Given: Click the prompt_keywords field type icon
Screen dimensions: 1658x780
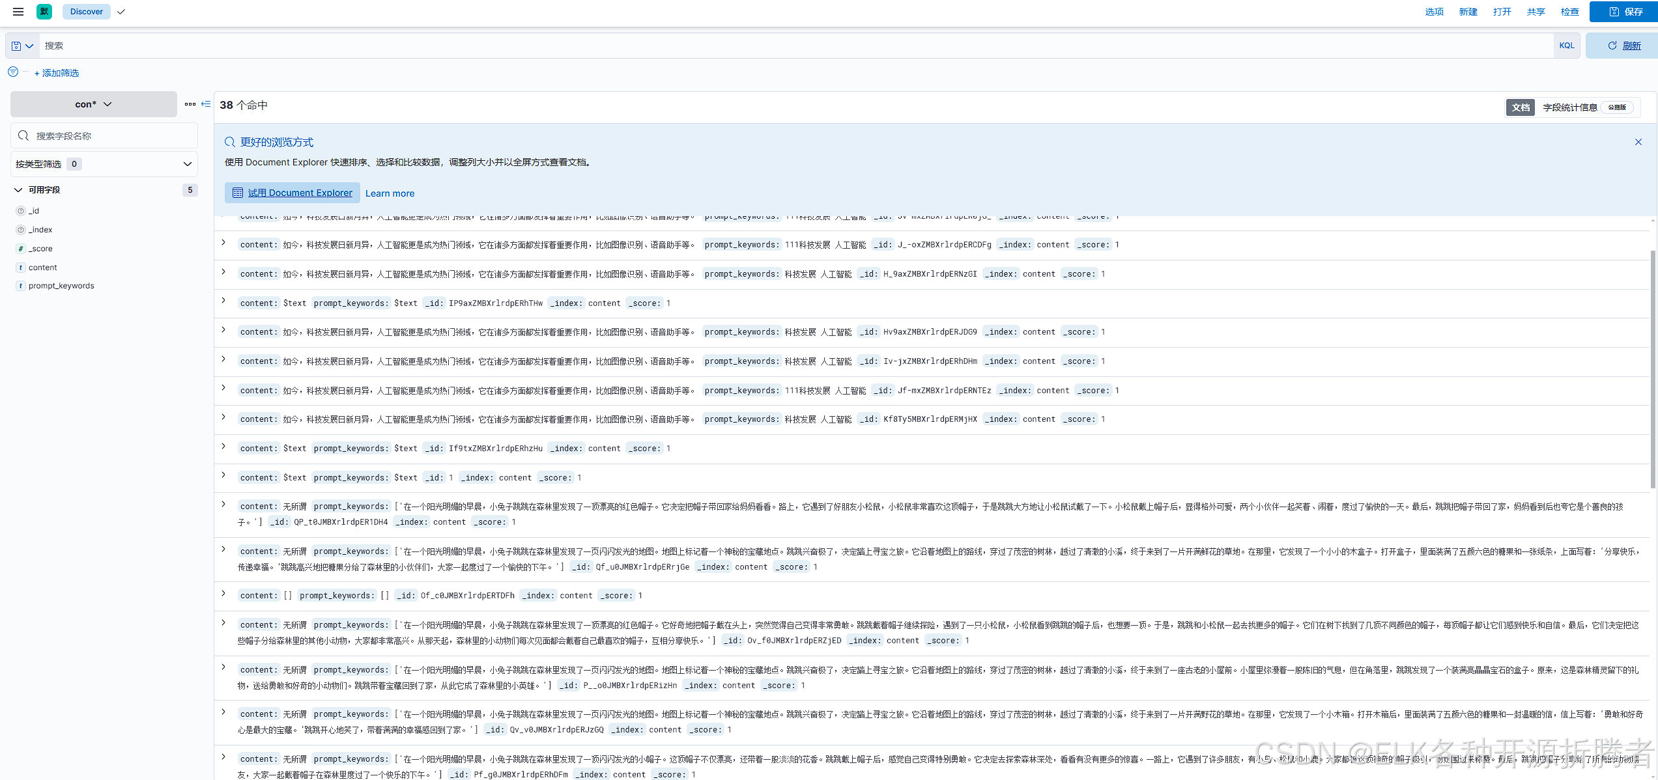Looking at the screenshot, I should click(21, 286).
